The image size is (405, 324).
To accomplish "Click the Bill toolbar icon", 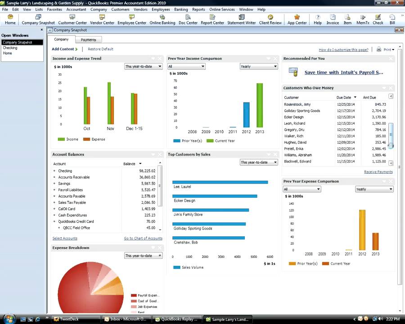I will pos(392,20).
